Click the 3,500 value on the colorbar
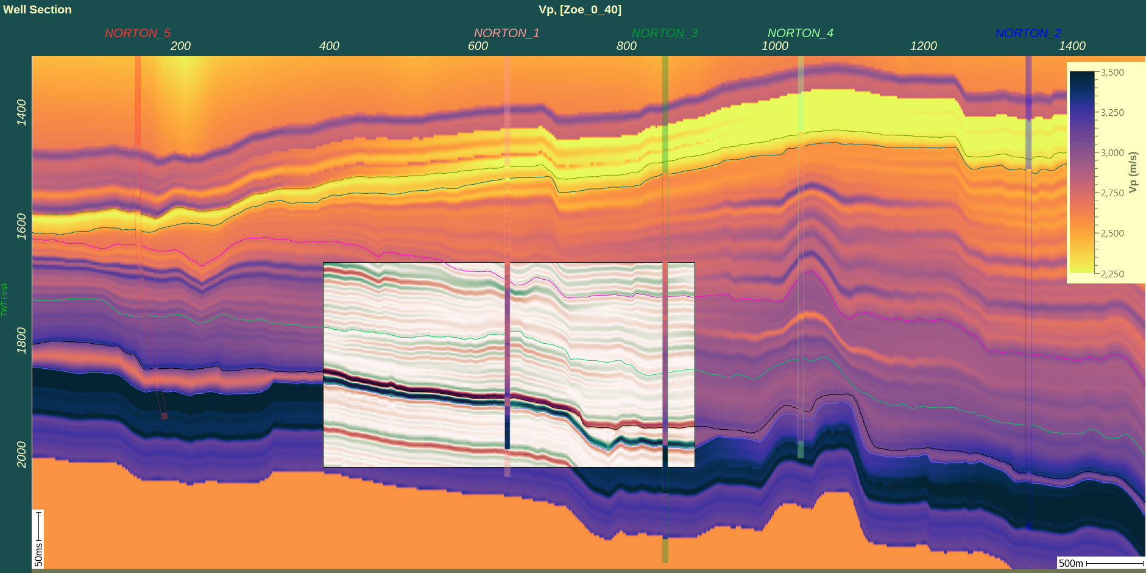1146x573 pixels. [1112, 73]
